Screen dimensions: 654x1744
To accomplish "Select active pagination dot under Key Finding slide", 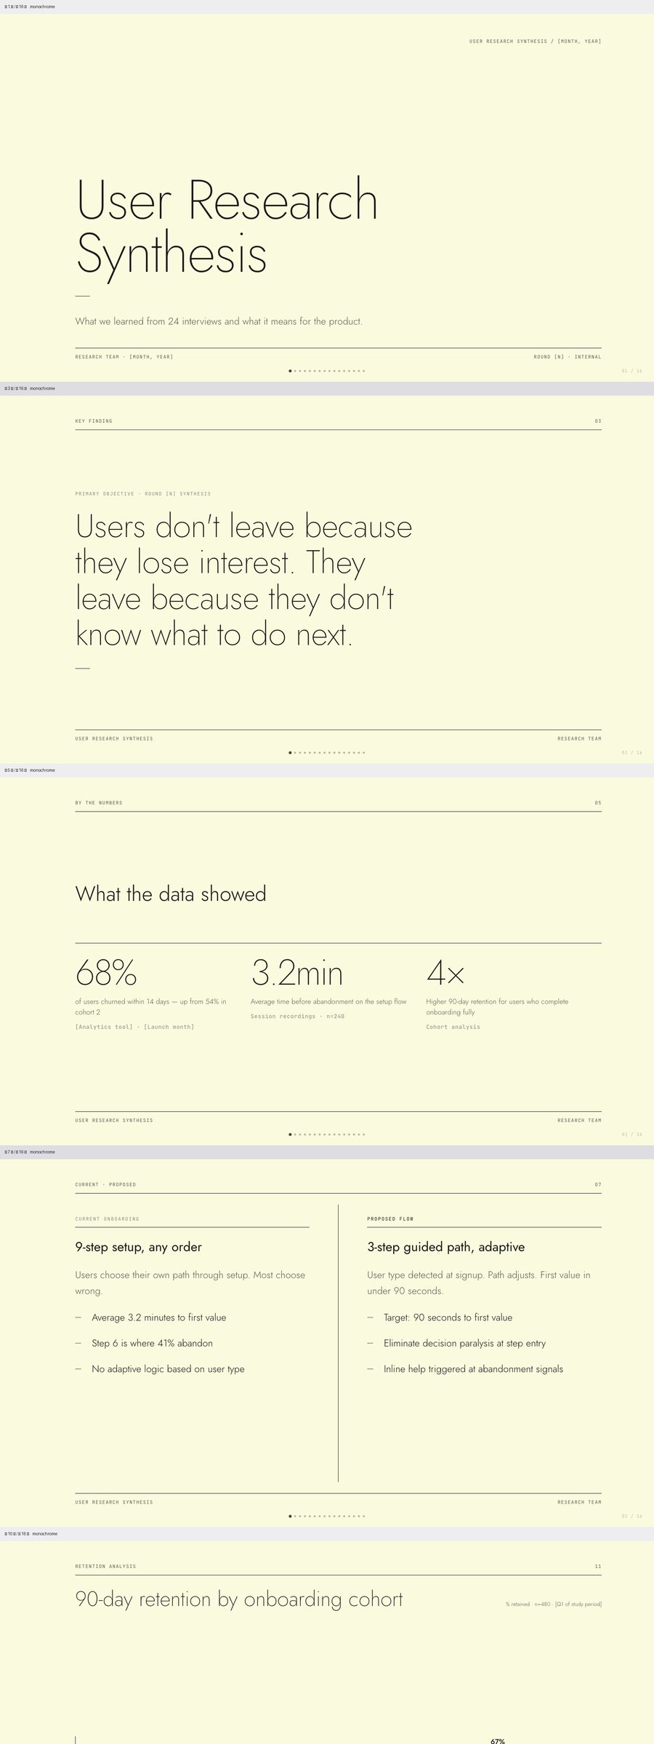I will click(290, 753).
